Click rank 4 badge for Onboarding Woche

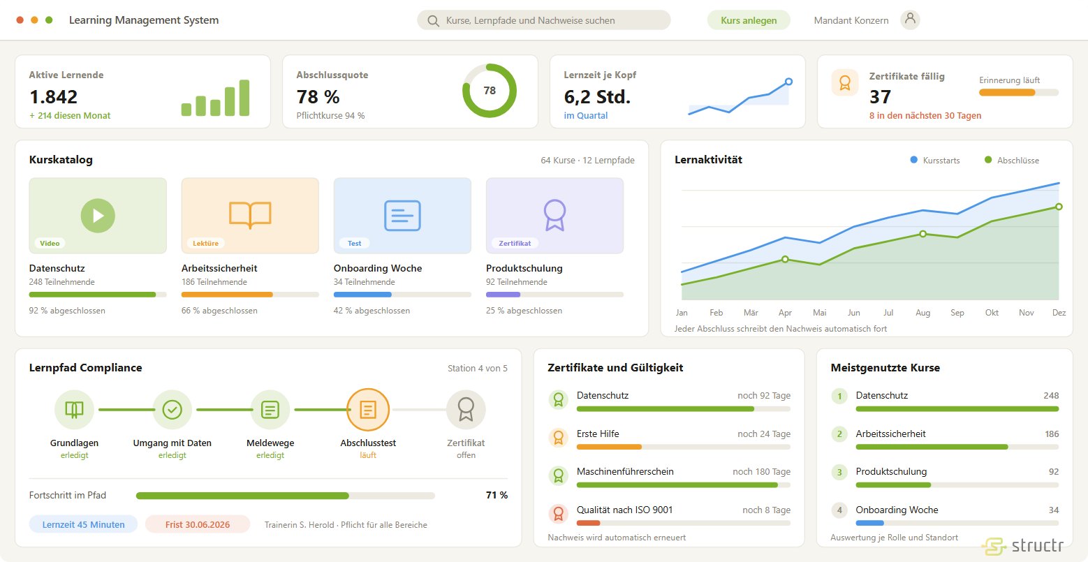[x=839, y=510]
